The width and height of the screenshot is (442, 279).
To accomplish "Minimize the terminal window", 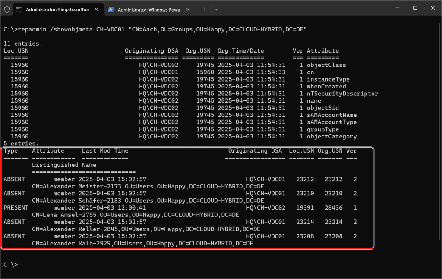I will (x=395, y=8).
